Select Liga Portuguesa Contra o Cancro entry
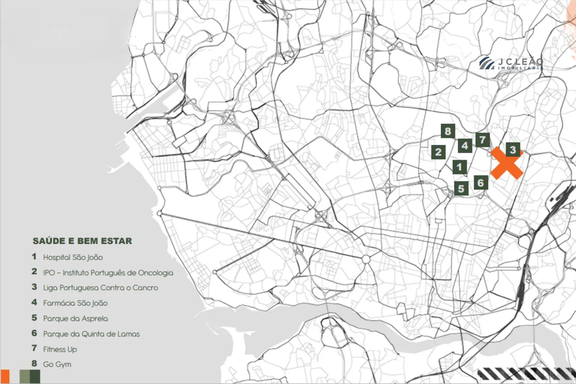This screenshot has width=576, height=384. (x=100, y=288)
